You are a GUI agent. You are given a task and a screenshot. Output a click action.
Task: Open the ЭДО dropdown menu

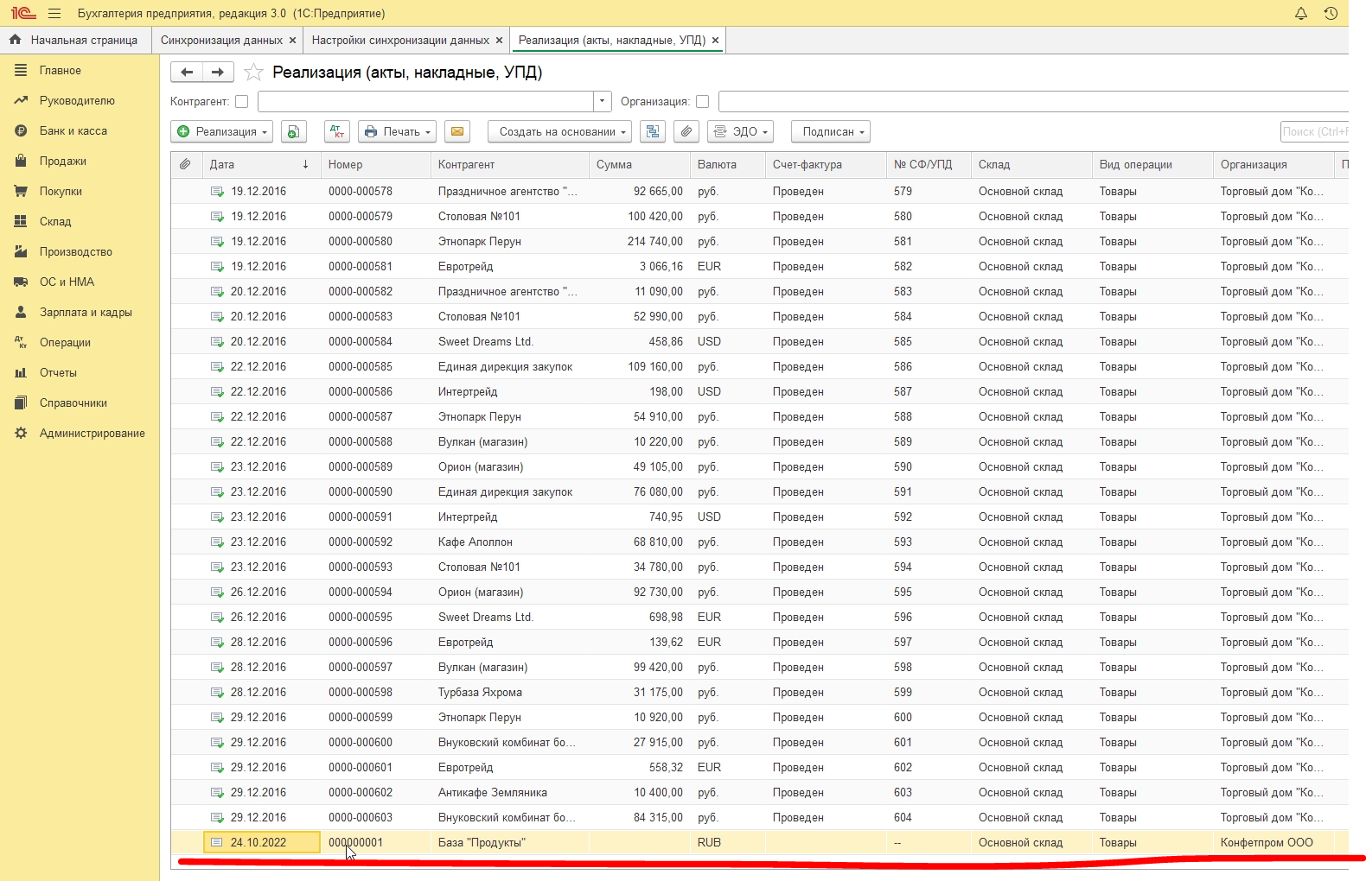tap(740, 131)
